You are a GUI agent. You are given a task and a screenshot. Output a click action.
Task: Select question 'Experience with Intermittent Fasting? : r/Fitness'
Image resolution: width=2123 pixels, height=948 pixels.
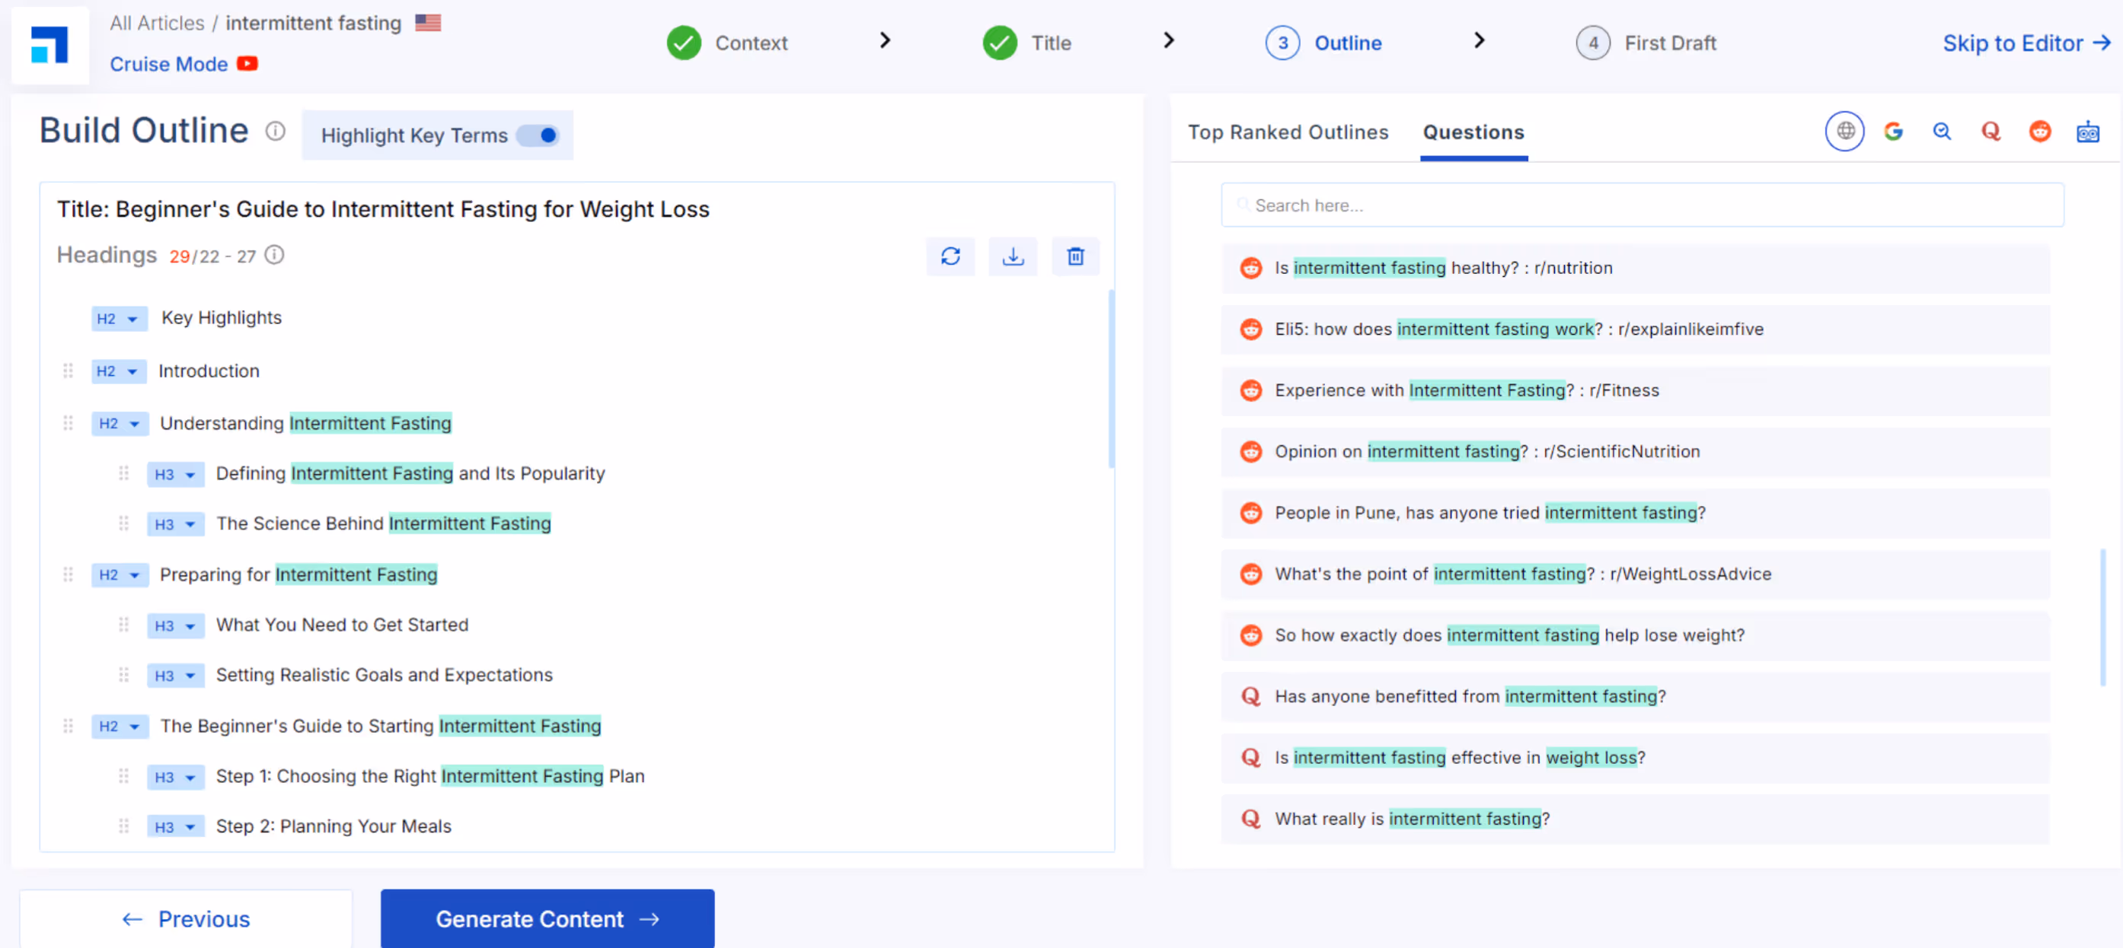coord(1635,390)
